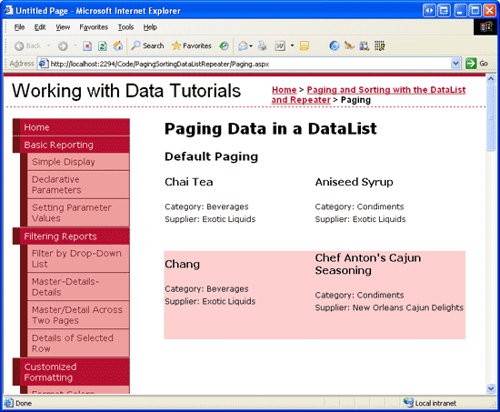Screen dimensions: 500x412
Task: Open the Tools menu
Action: [x=125, y=27]
